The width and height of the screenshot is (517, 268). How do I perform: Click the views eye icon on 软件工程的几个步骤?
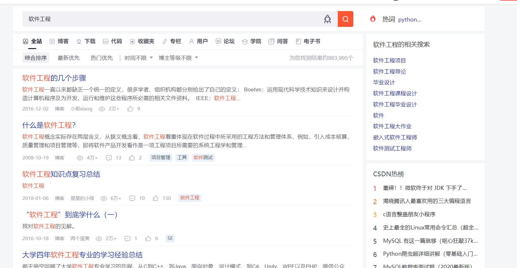pos(102,109)
